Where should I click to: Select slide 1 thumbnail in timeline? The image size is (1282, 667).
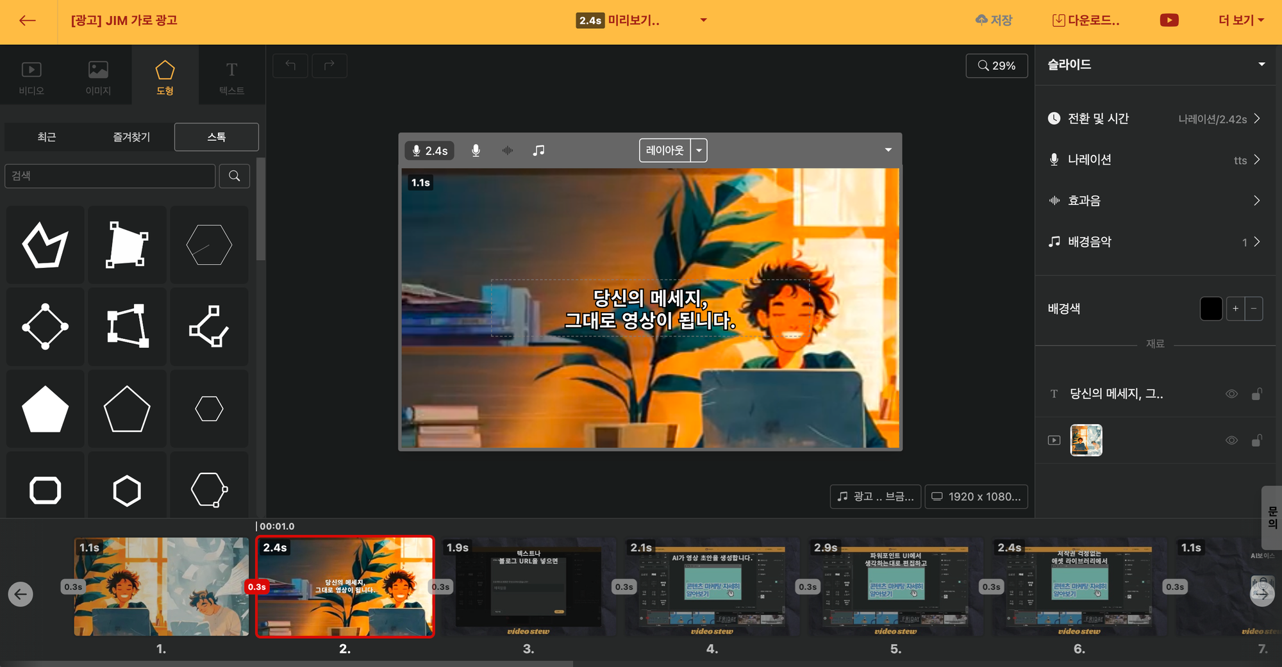click(162, 587)
